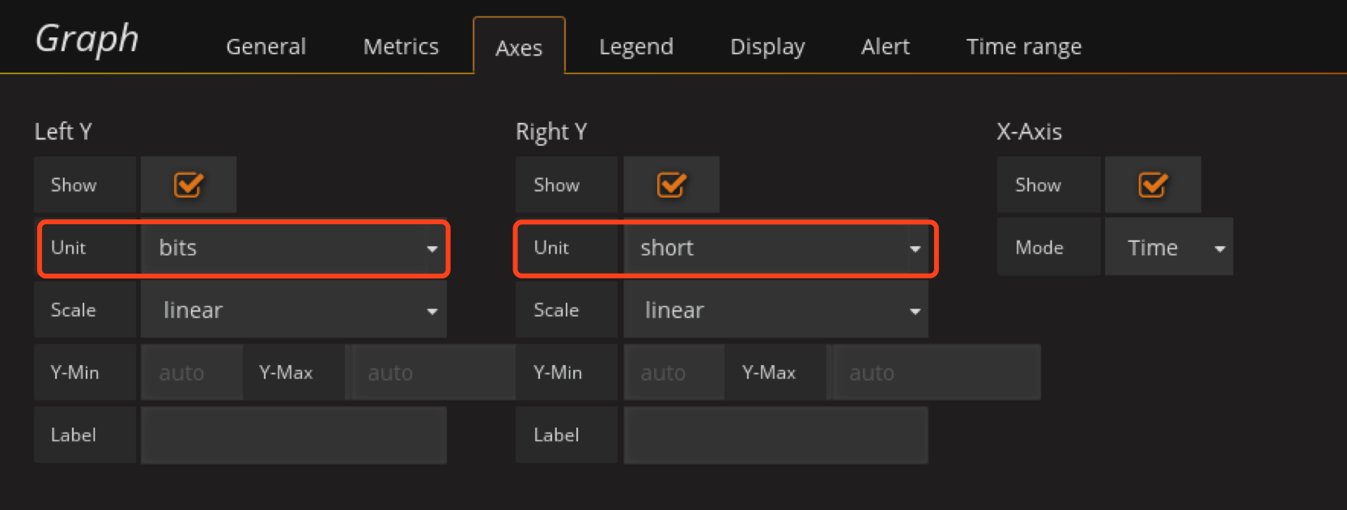Focus the Right Y Label text field
The width and height of the screenshot is (1347, 510).
[776, 435]
